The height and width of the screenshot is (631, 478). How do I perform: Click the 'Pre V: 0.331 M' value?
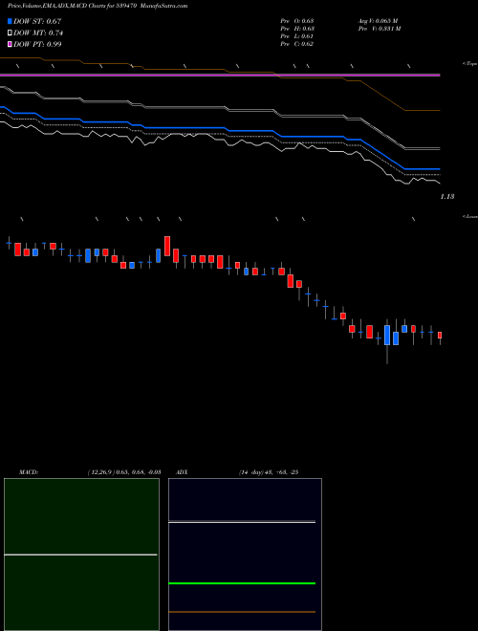[x=379, y=29]
